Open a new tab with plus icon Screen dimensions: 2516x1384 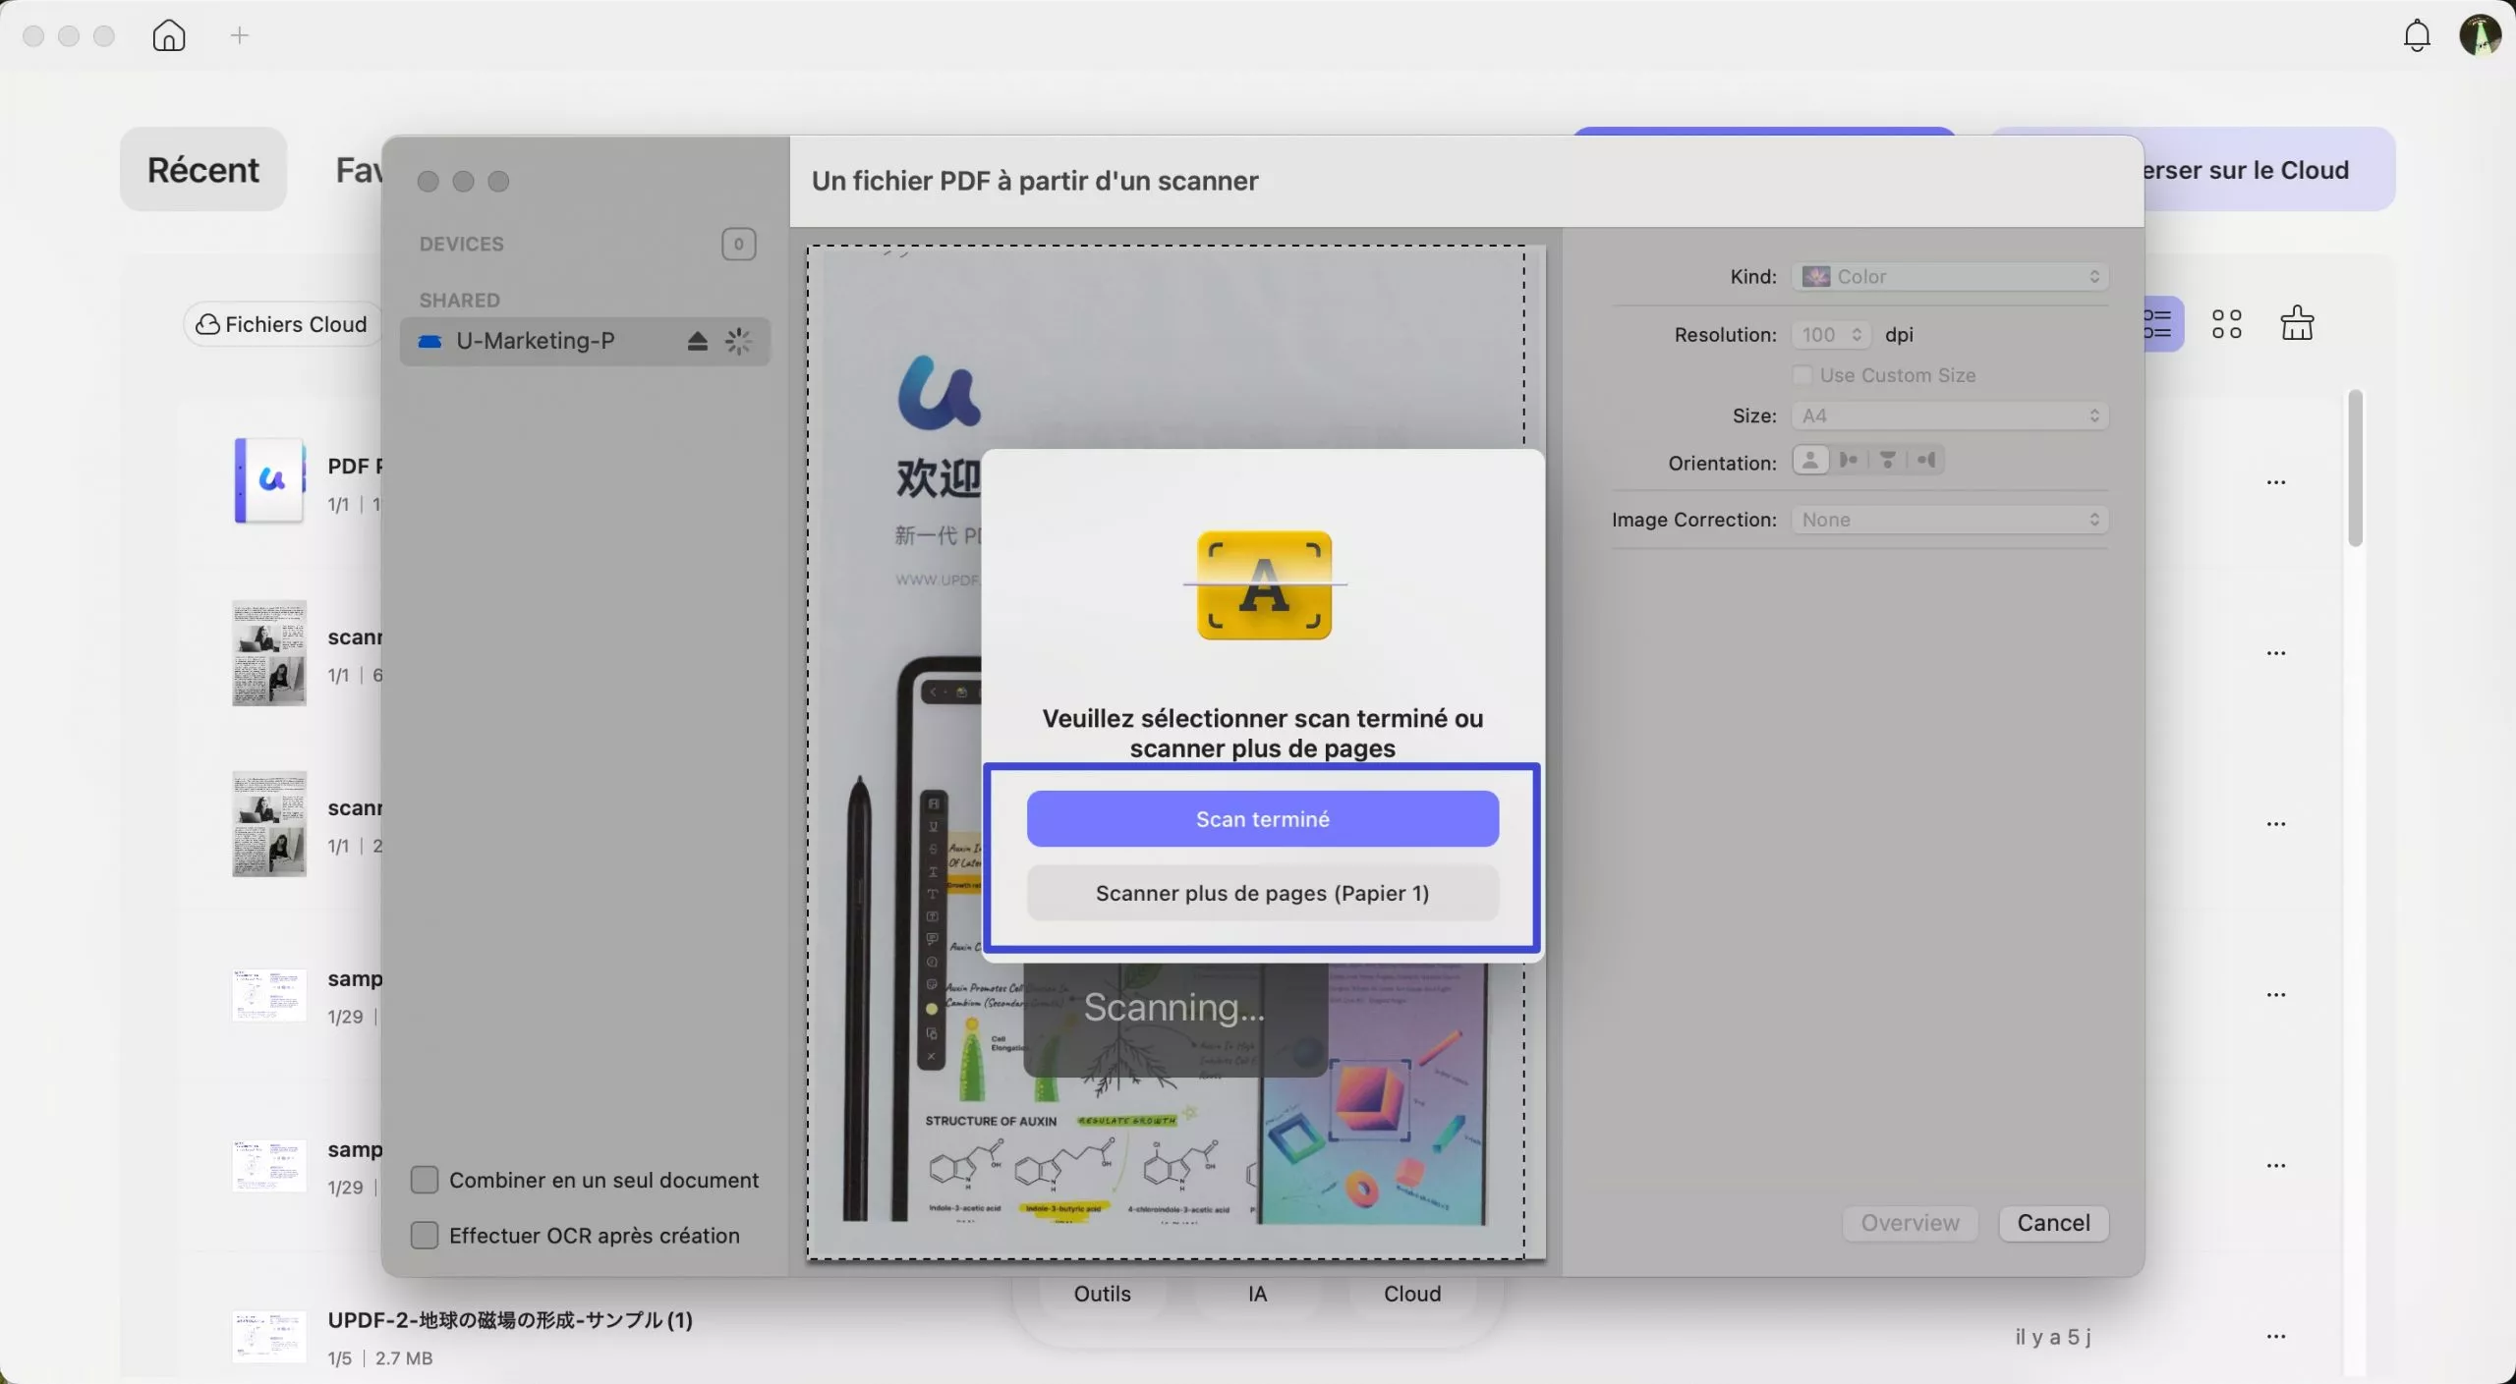tap(238, 35)
